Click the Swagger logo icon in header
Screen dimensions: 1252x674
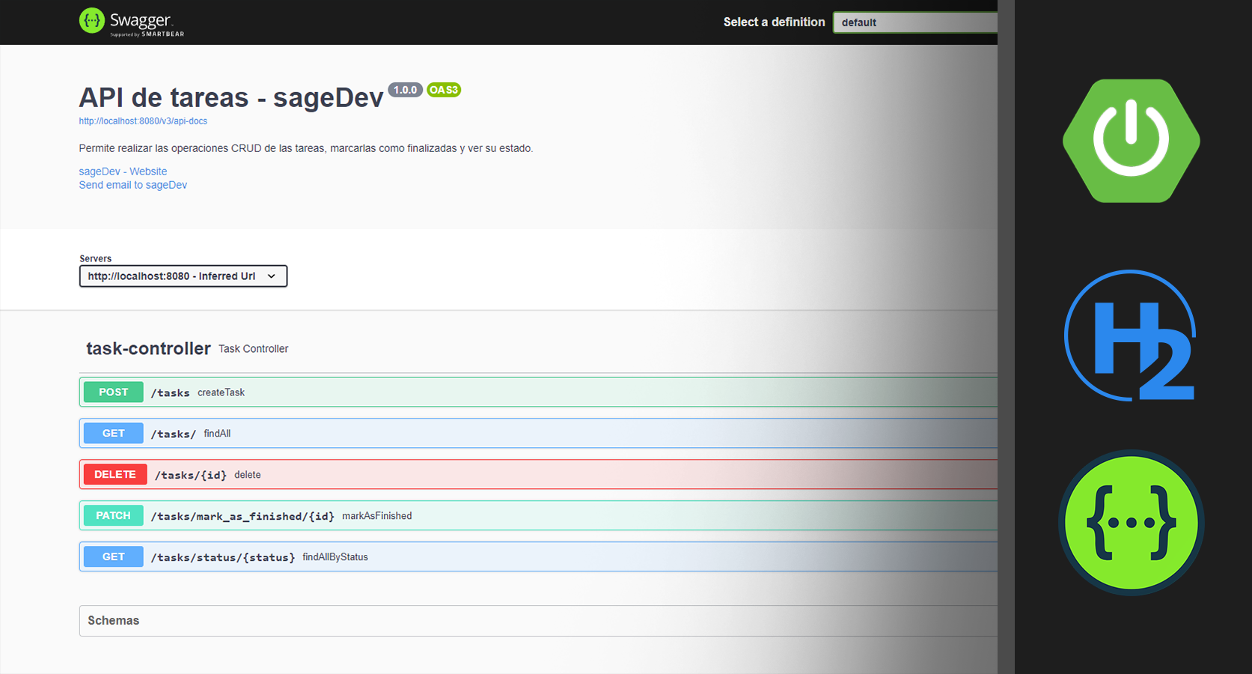(92, 21)
